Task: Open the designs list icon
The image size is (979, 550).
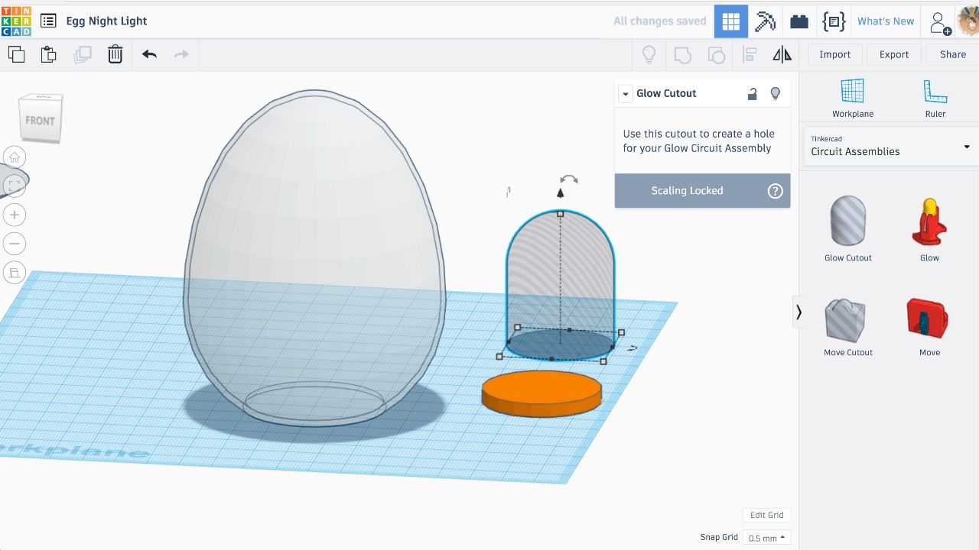Action: pyautogui.click(x=48, y=21)
